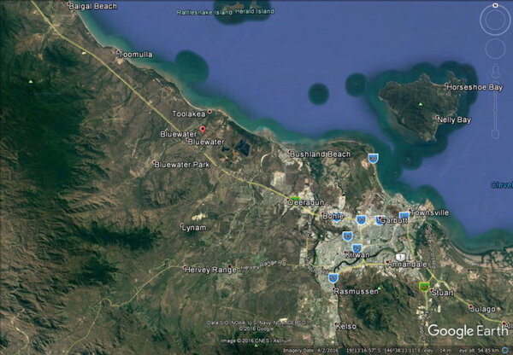
Task: Click the red Bluewater placemark pin
Action: pos(203,129)
